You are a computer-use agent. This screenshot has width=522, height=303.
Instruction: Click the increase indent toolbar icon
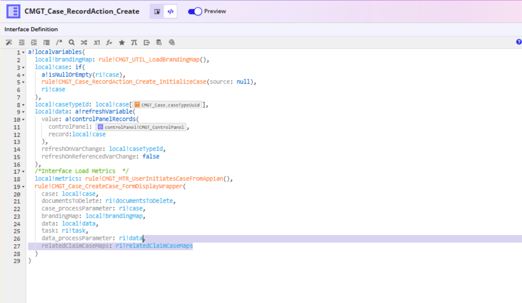[x=34, y=43]
